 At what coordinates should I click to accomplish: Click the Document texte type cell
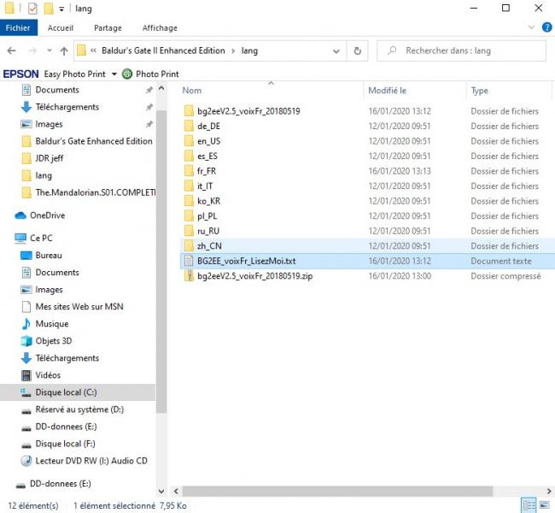click(501, 261)
